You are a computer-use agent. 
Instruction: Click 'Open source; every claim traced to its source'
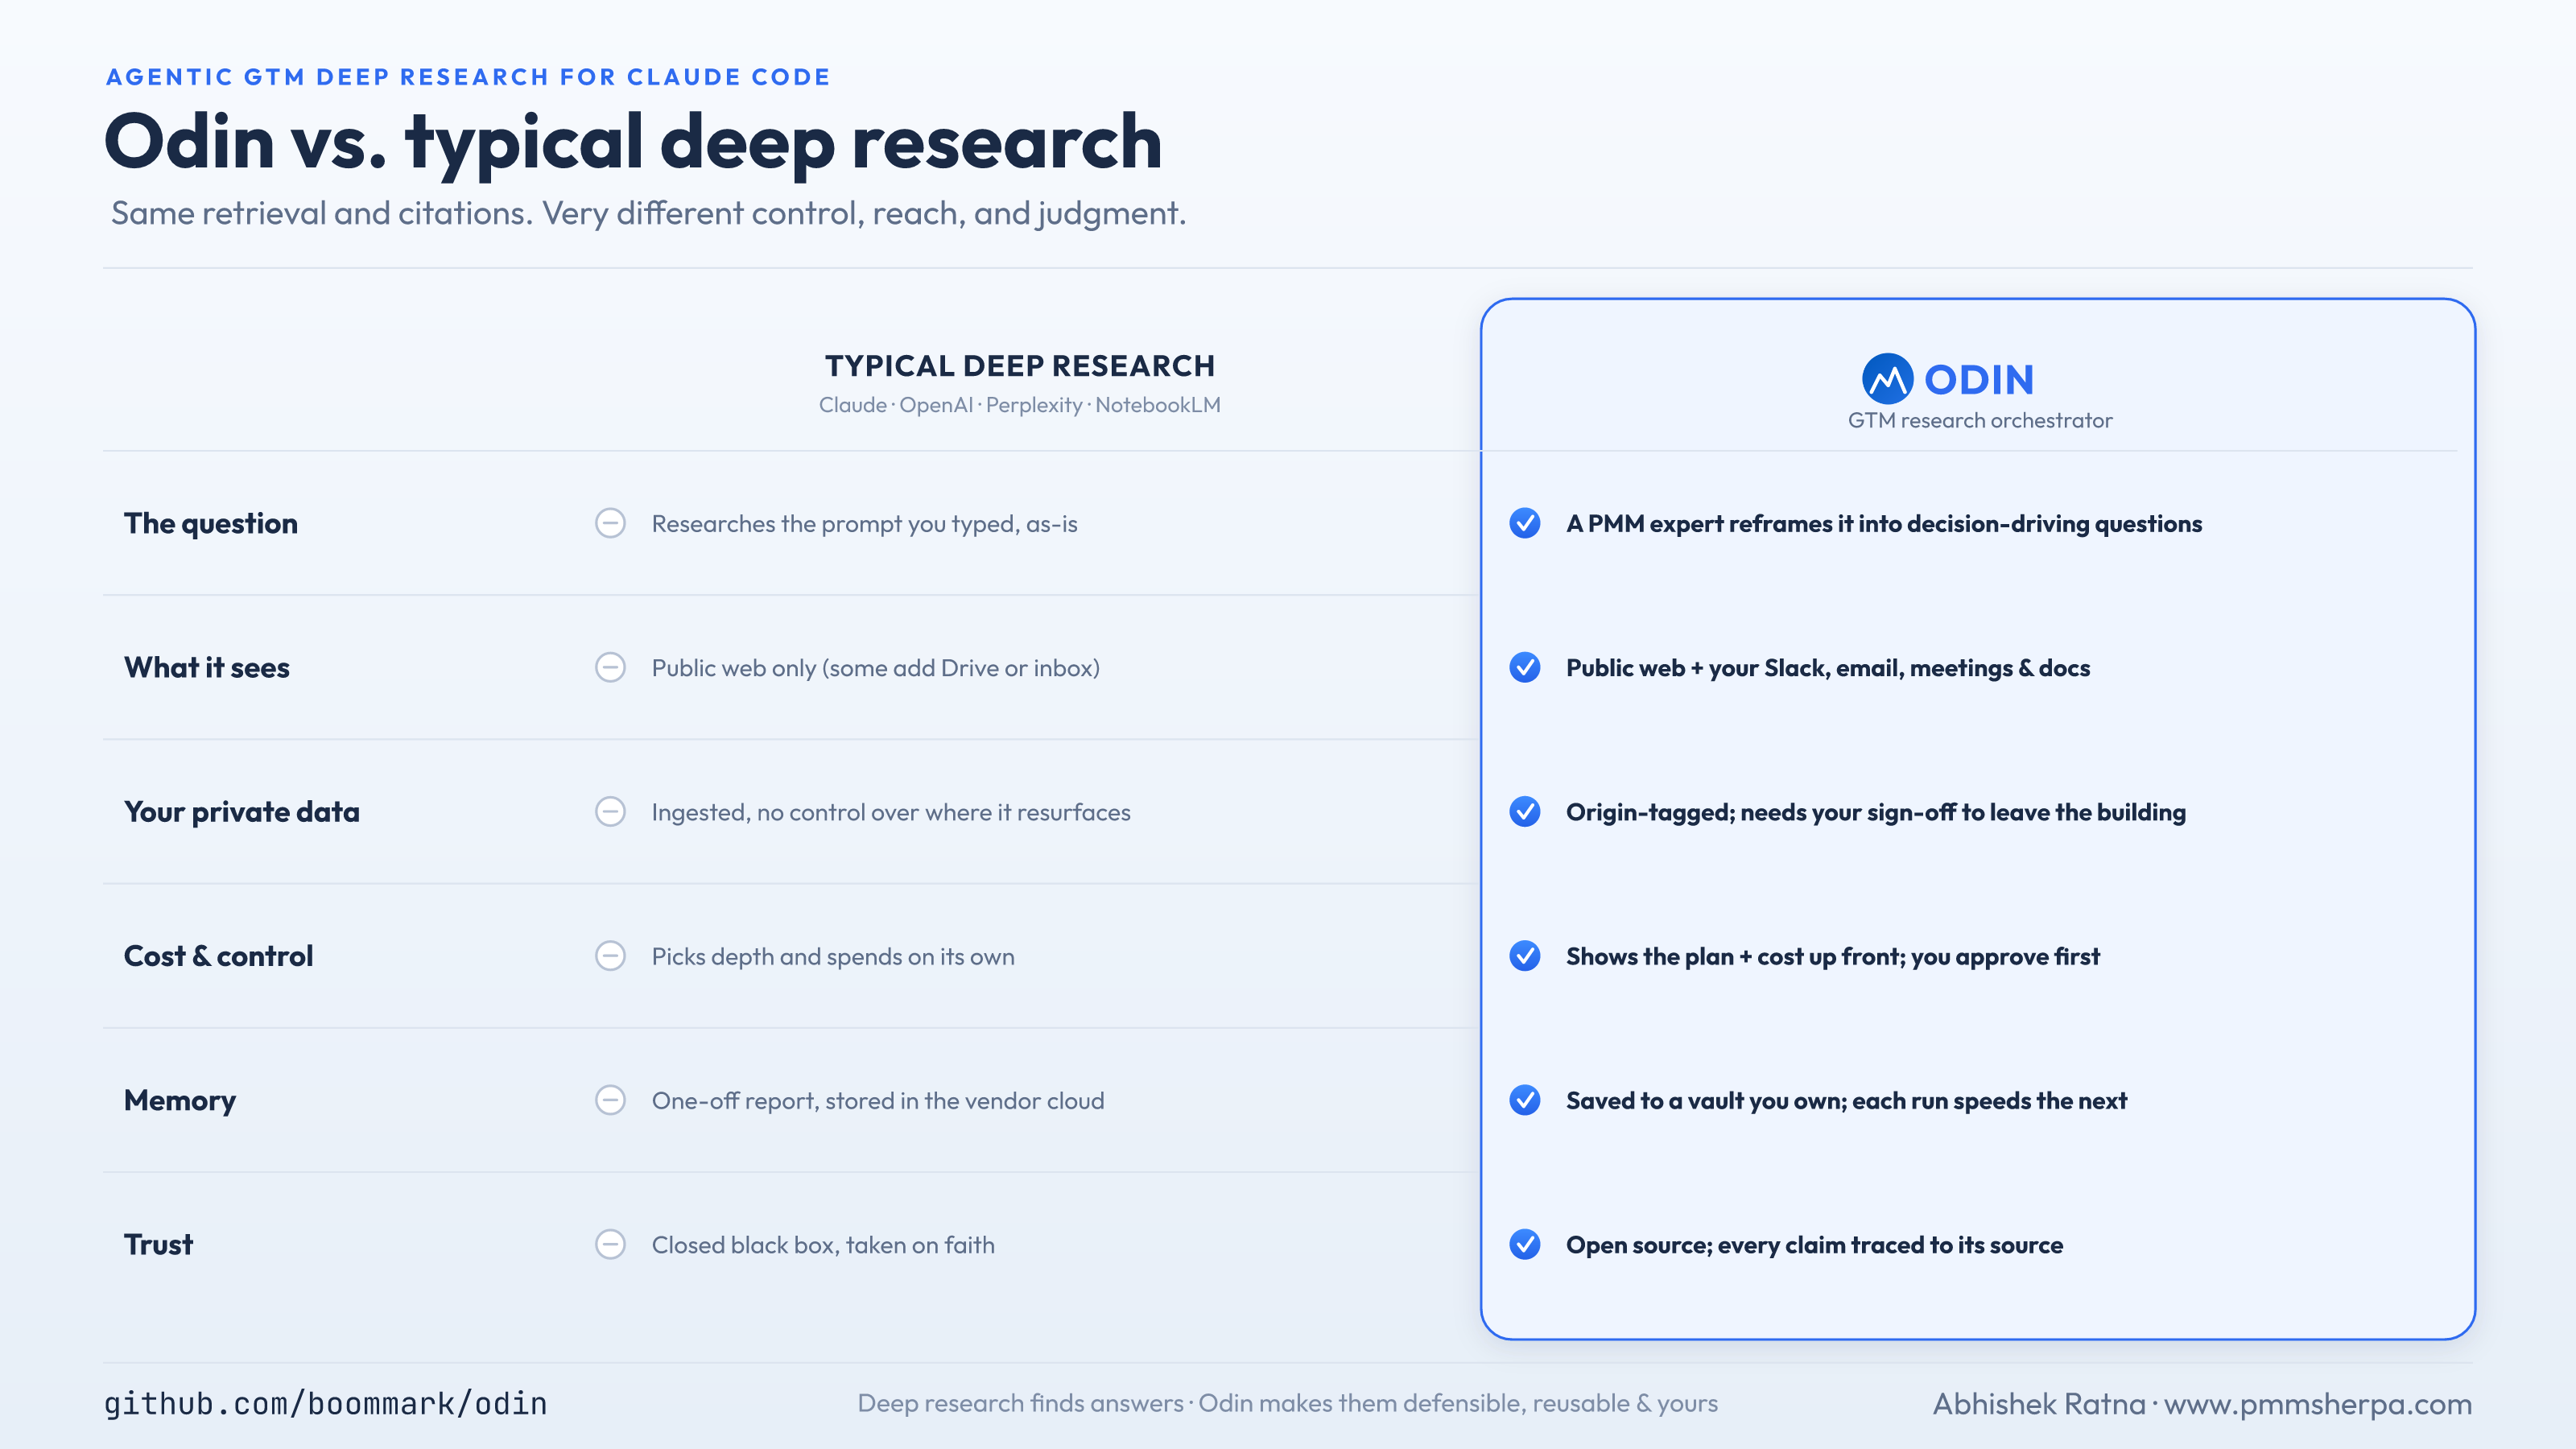pyautogui.click(x=1815, y=1245)
